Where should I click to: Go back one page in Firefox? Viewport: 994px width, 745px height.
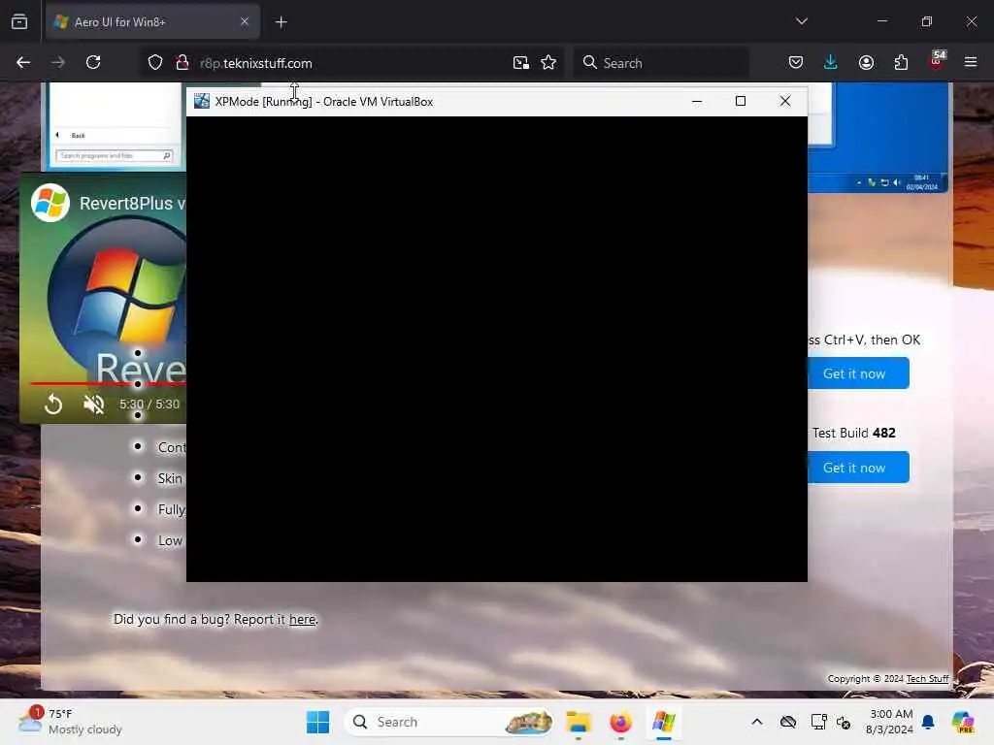click(x=23, y=63)
